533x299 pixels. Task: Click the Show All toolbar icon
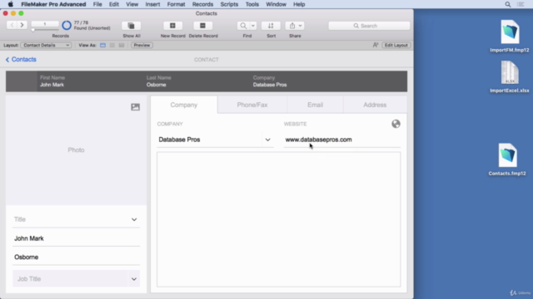(132, 26)
